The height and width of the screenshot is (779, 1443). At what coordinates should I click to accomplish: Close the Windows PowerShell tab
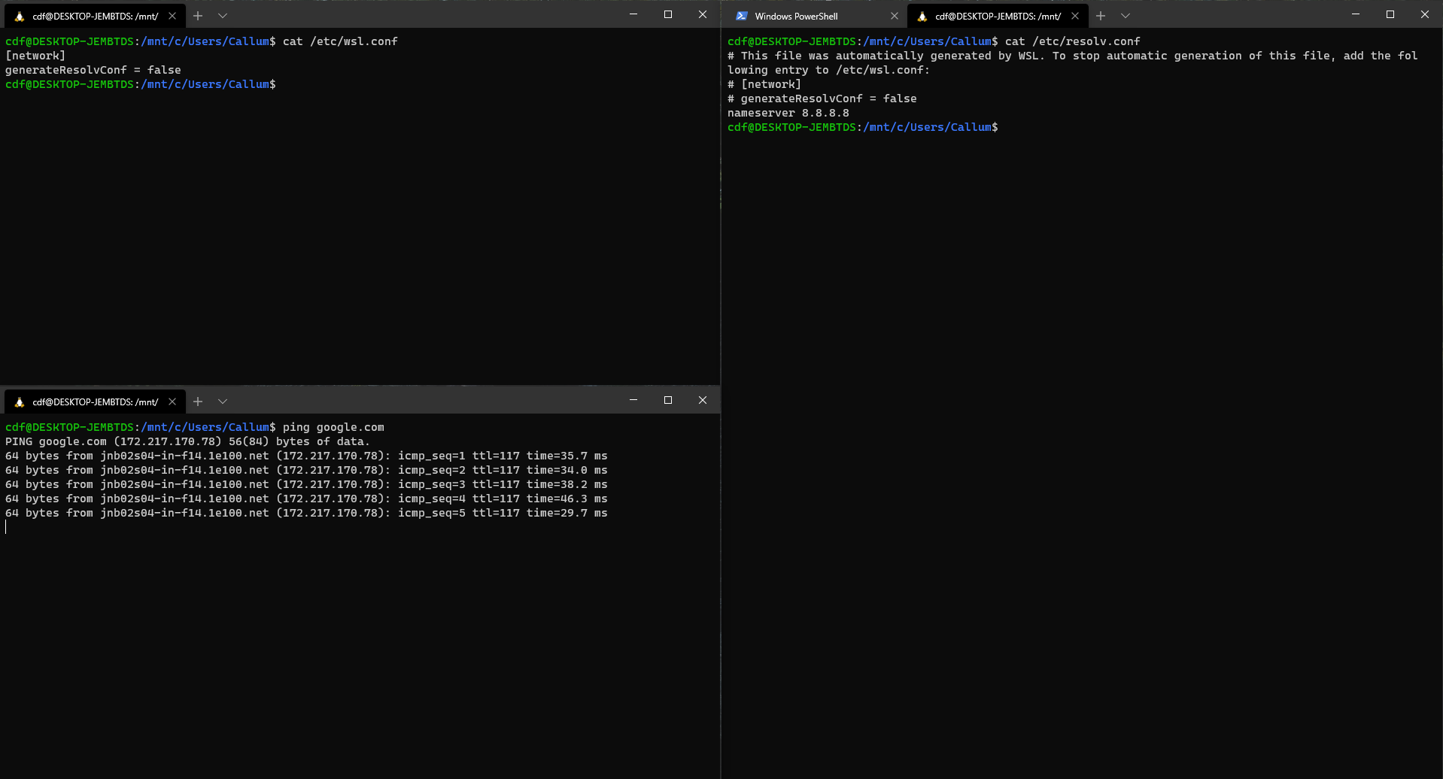pyautogui.click(x=895, y=15)
